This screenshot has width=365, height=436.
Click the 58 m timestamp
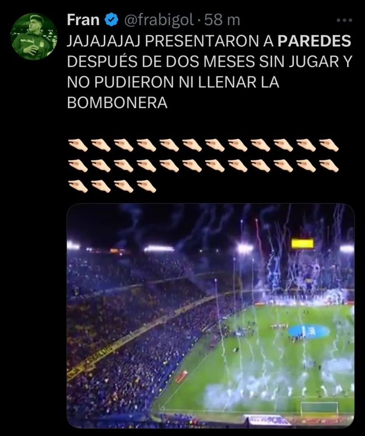222,20
